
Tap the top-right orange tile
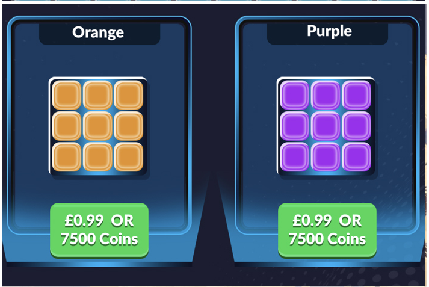click(129, 95)
